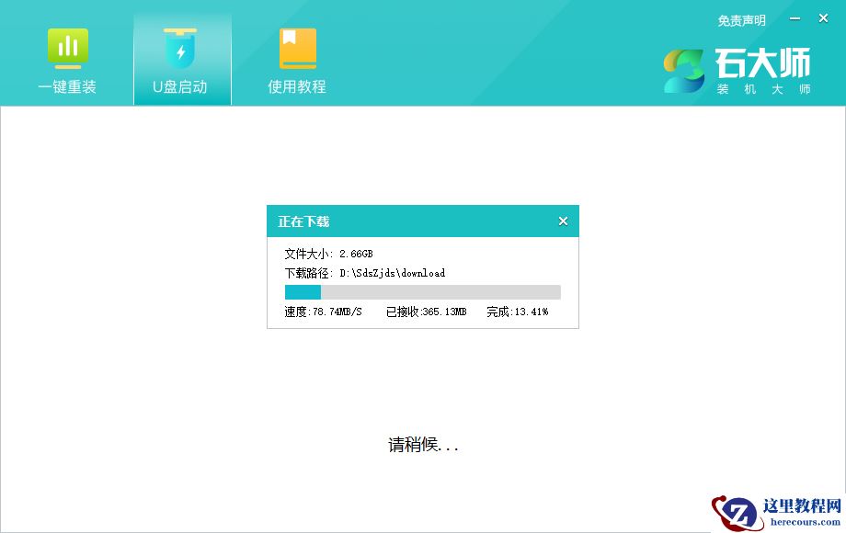This screenshot has height=533, width=846.
Task: Click the 正在下载 dialog title bar
Action: pos(414,221)
